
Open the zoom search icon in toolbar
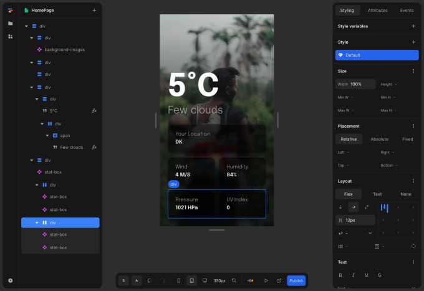coord(234,280)
